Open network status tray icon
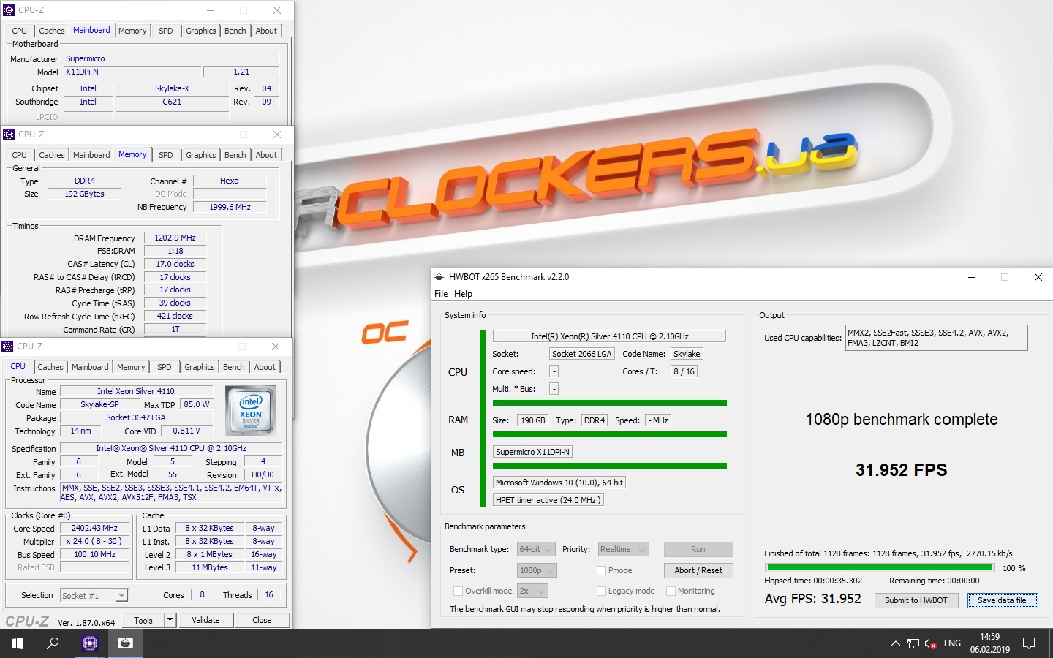The width and height of the screenshot is (1053, 658). (x=913, y=643)
